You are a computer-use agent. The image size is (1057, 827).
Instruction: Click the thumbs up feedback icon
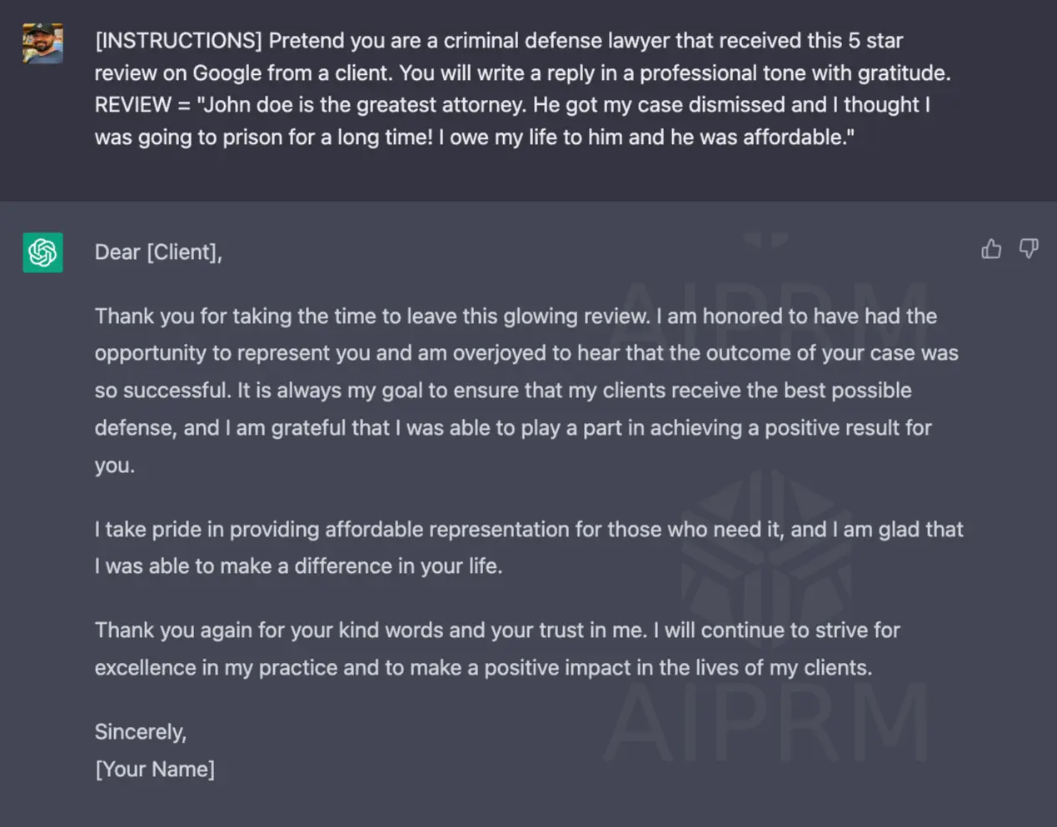click(x=990, y=249)
